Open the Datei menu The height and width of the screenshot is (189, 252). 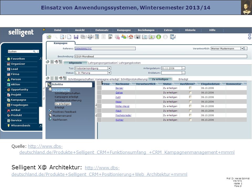(x=57, y=30)
